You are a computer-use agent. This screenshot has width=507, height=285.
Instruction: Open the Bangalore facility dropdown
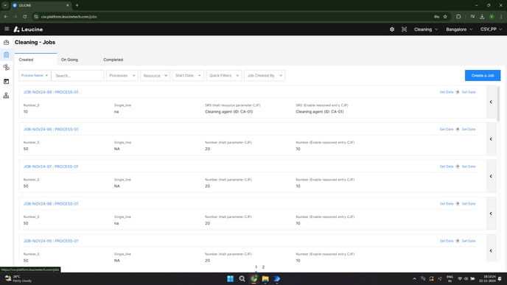pyautogui.click(x=459, y=29)
